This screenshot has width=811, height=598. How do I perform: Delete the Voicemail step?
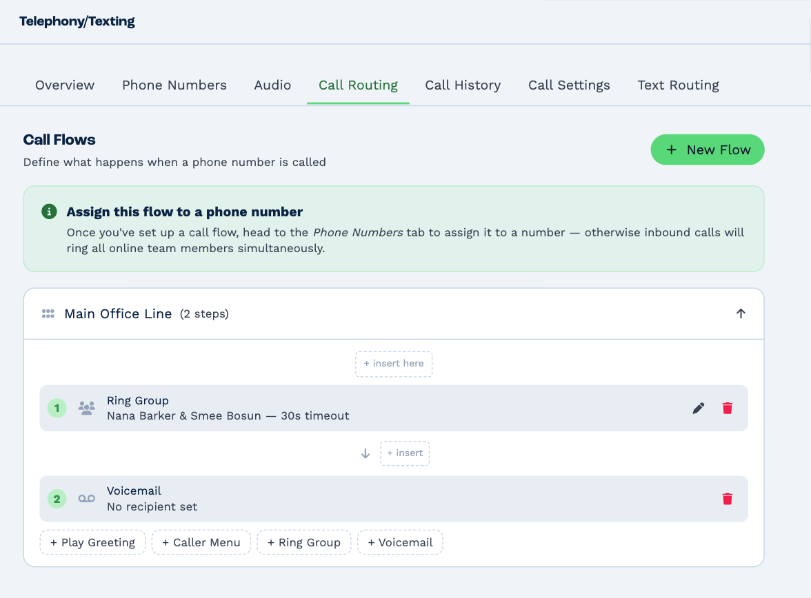727,499
